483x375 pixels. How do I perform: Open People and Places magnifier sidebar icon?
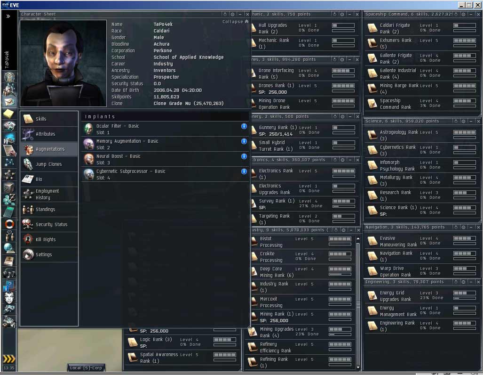point(9,90)
